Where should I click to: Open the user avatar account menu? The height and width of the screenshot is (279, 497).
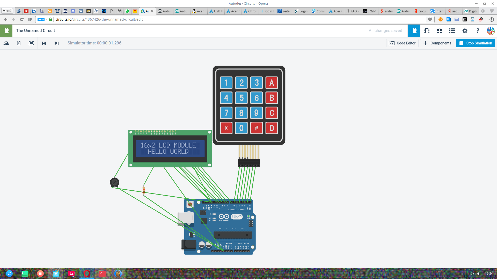tap(491, 31)
